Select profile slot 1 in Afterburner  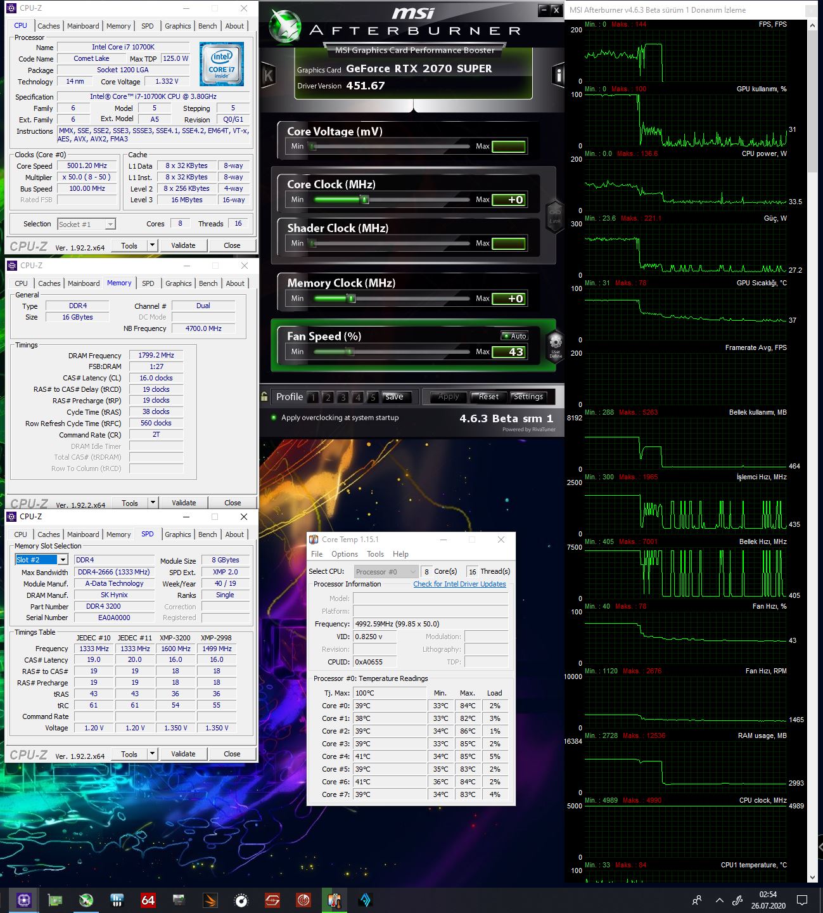coord(312,397)
